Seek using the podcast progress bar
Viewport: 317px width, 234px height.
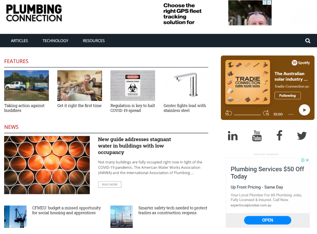(247, 115)
